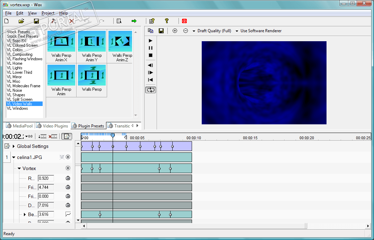Collapse the Vortex effect node
This screenshot has width=374, height=240.
[x=19, y=168]
